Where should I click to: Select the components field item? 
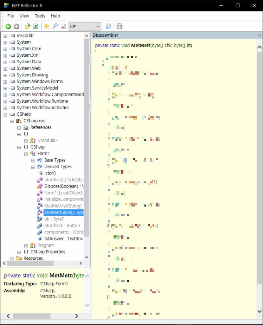(64, 232)
